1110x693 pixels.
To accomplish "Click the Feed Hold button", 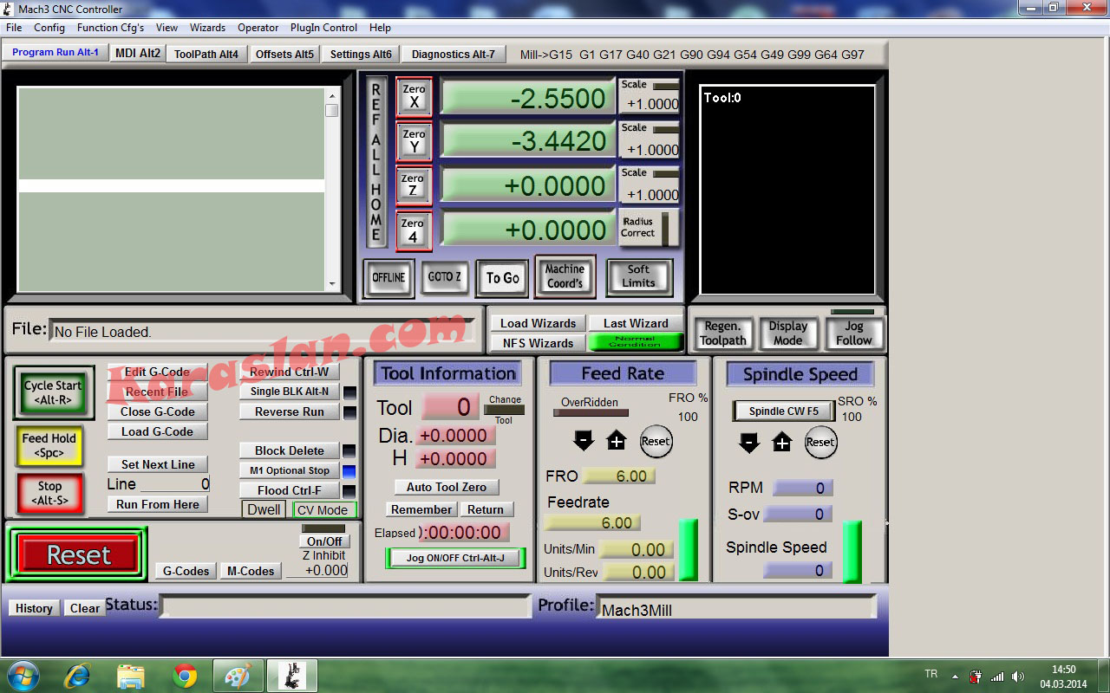I will (49, 446).
